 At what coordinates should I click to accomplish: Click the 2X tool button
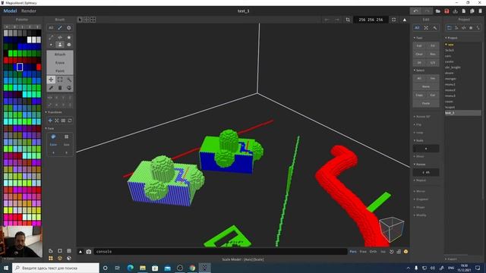point(419,62)
